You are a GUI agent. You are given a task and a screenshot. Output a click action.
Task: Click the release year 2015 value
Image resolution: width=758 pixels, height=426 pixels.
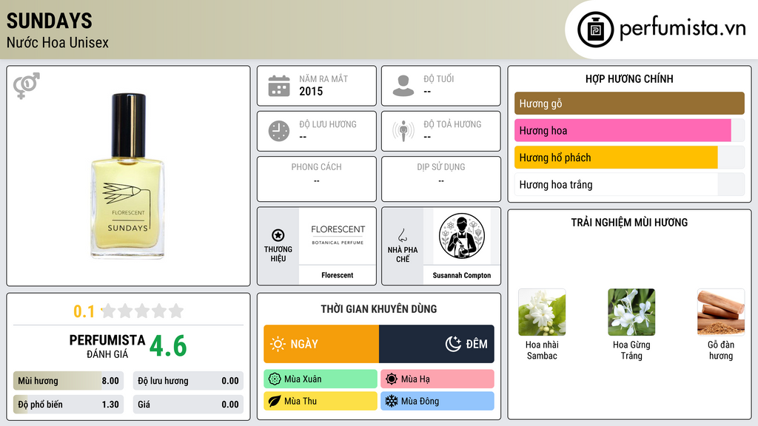point(311,91)
